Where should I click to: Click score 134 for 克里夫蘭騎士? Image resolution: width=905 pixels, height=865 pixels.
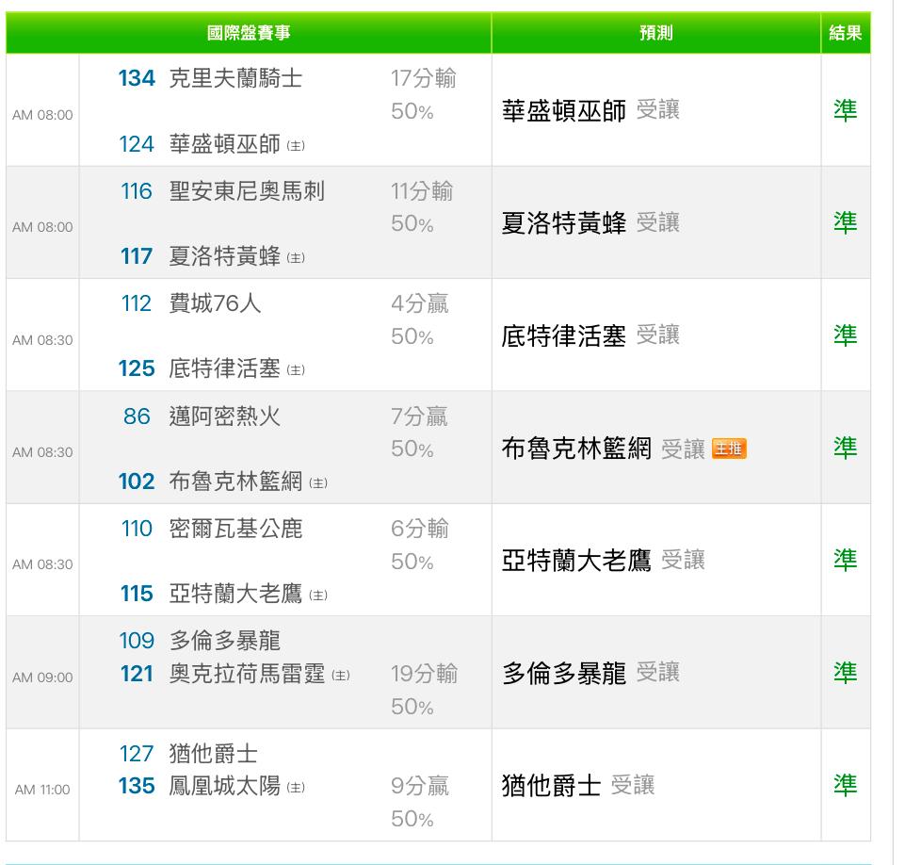tap(137, 78)
